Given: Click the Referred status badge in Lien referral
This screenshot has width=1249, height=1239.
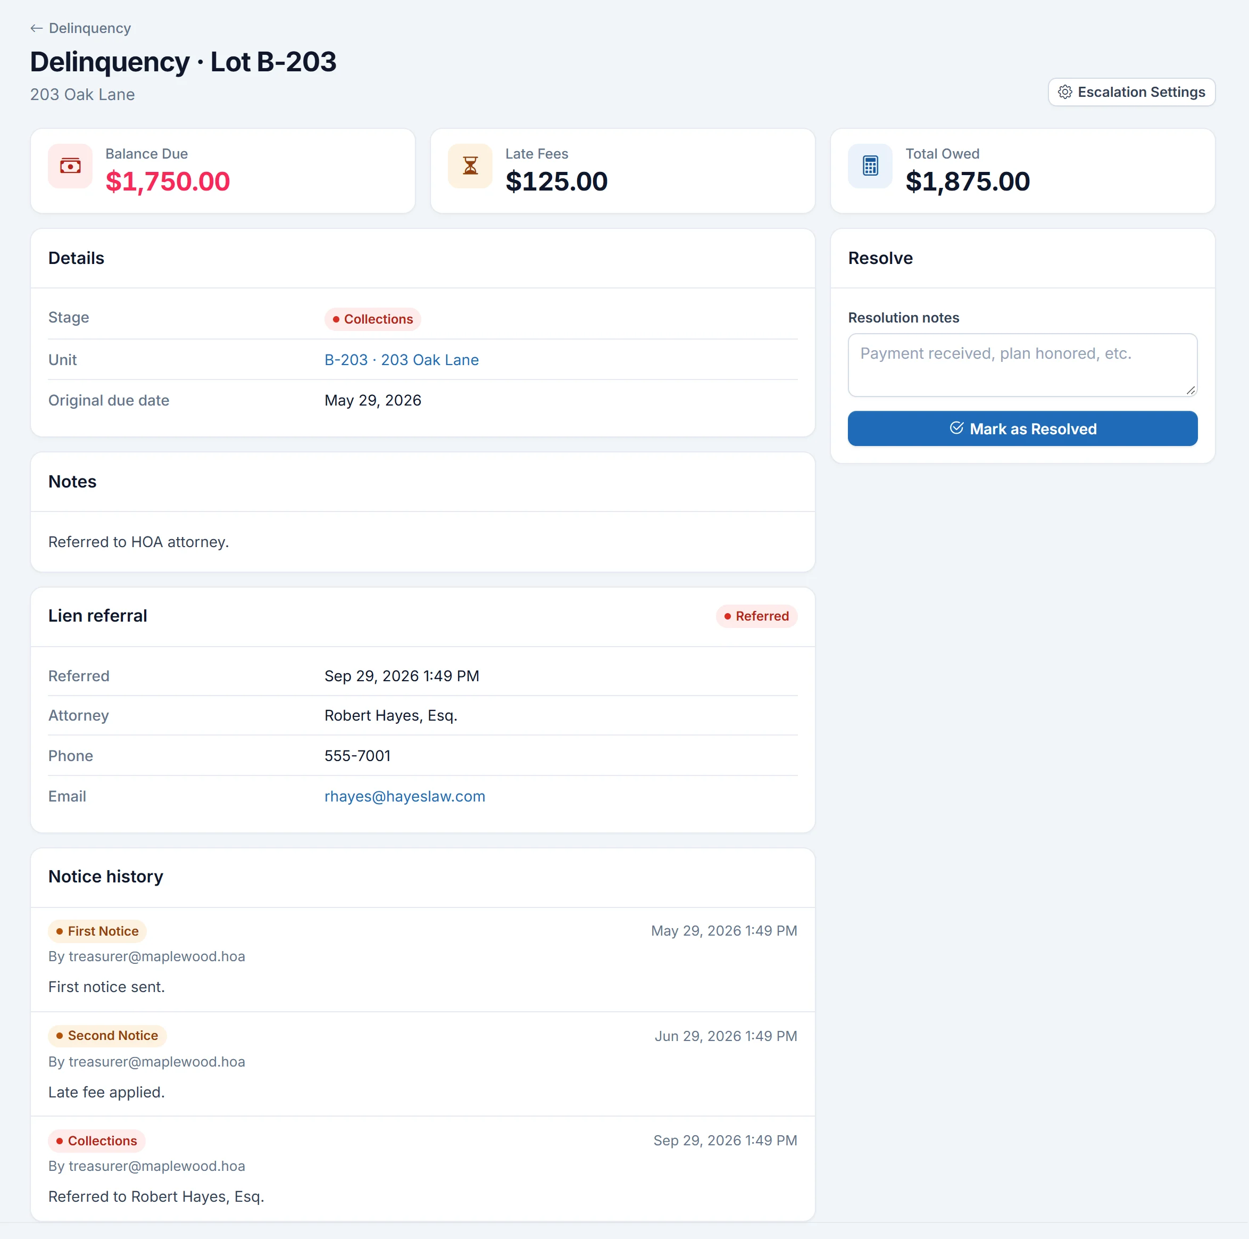Looking at the screenshot, I should (x=756, y=616).
